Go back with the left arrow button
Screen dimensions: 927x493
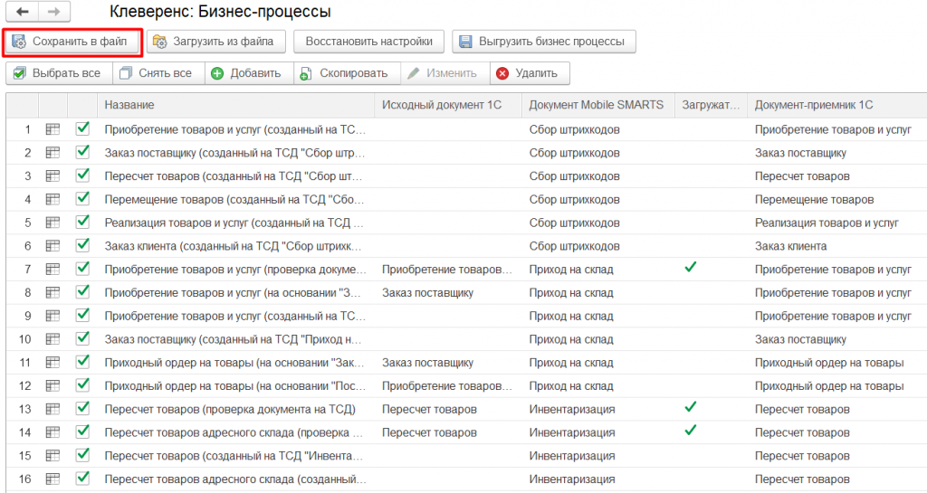tap(23, 12)
